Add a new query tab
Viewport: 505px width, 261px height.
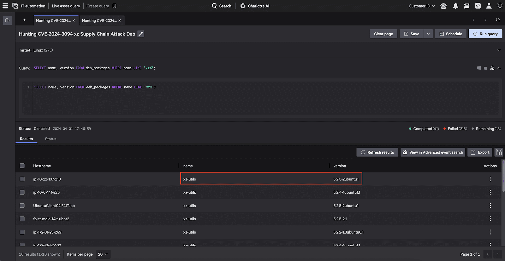24,20
